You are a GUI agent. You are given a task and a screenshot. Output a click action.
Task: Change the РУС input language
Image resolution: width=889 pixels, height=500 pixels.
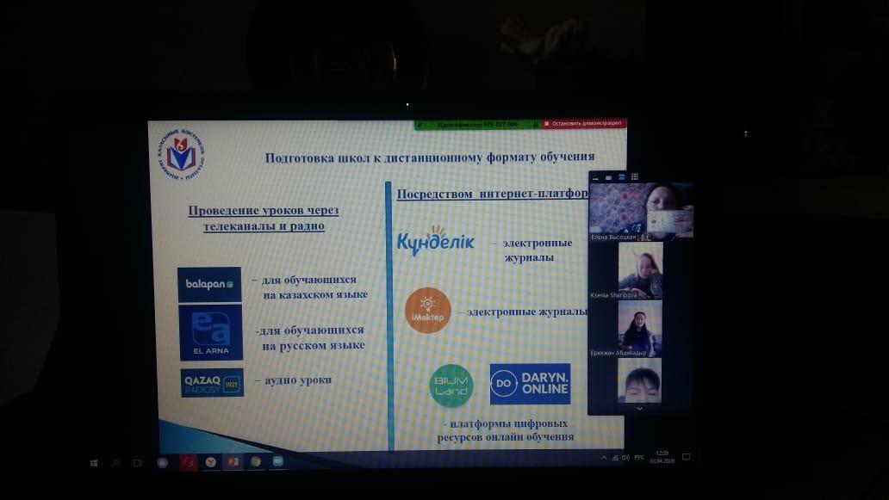click(x=639, y=458)
